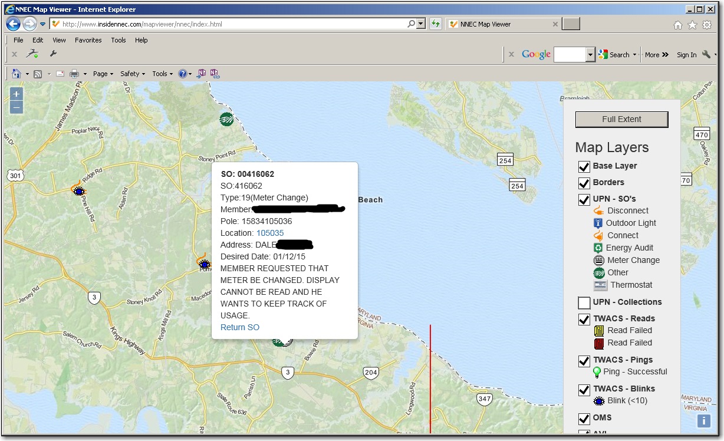Expand the Page dropdown menu
The image size is (724, 441).
[103, 74]
